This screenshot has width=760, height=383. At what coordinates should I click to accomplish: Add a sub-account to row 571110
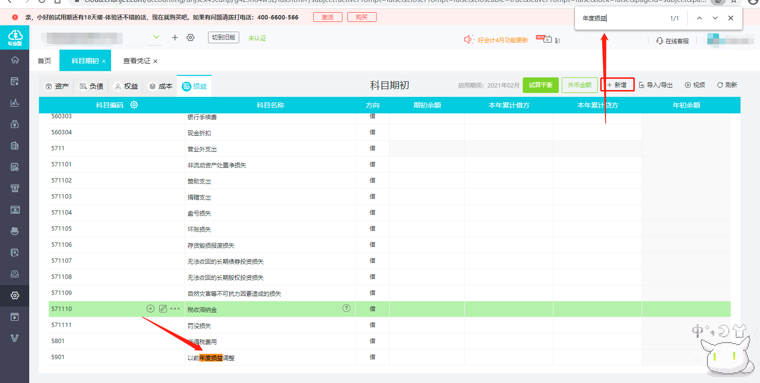click(151, 309)
